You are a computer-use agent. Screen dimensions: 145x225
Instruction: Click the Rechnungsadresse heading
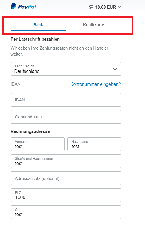tap(30, 131)
